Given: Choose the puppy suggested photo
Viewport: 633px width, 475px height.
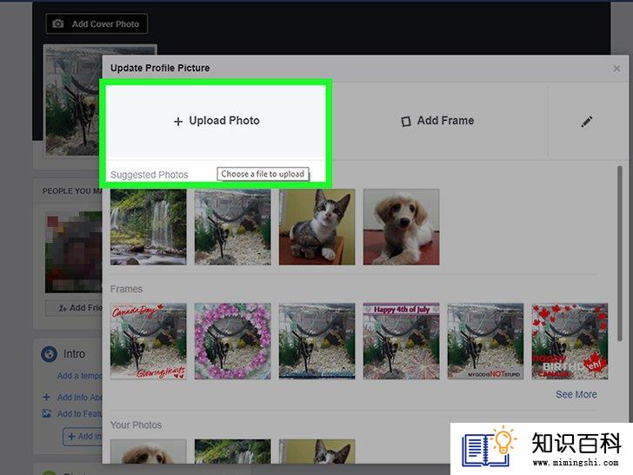Looking at the screenshot, I should click(402, 227).
